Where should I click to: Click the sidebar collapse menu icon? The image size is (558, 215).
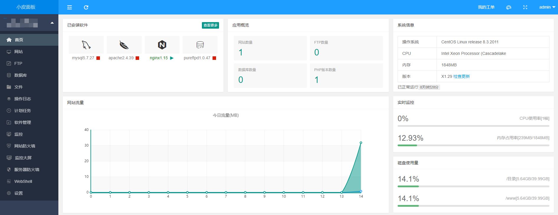[x=70, y=7]
